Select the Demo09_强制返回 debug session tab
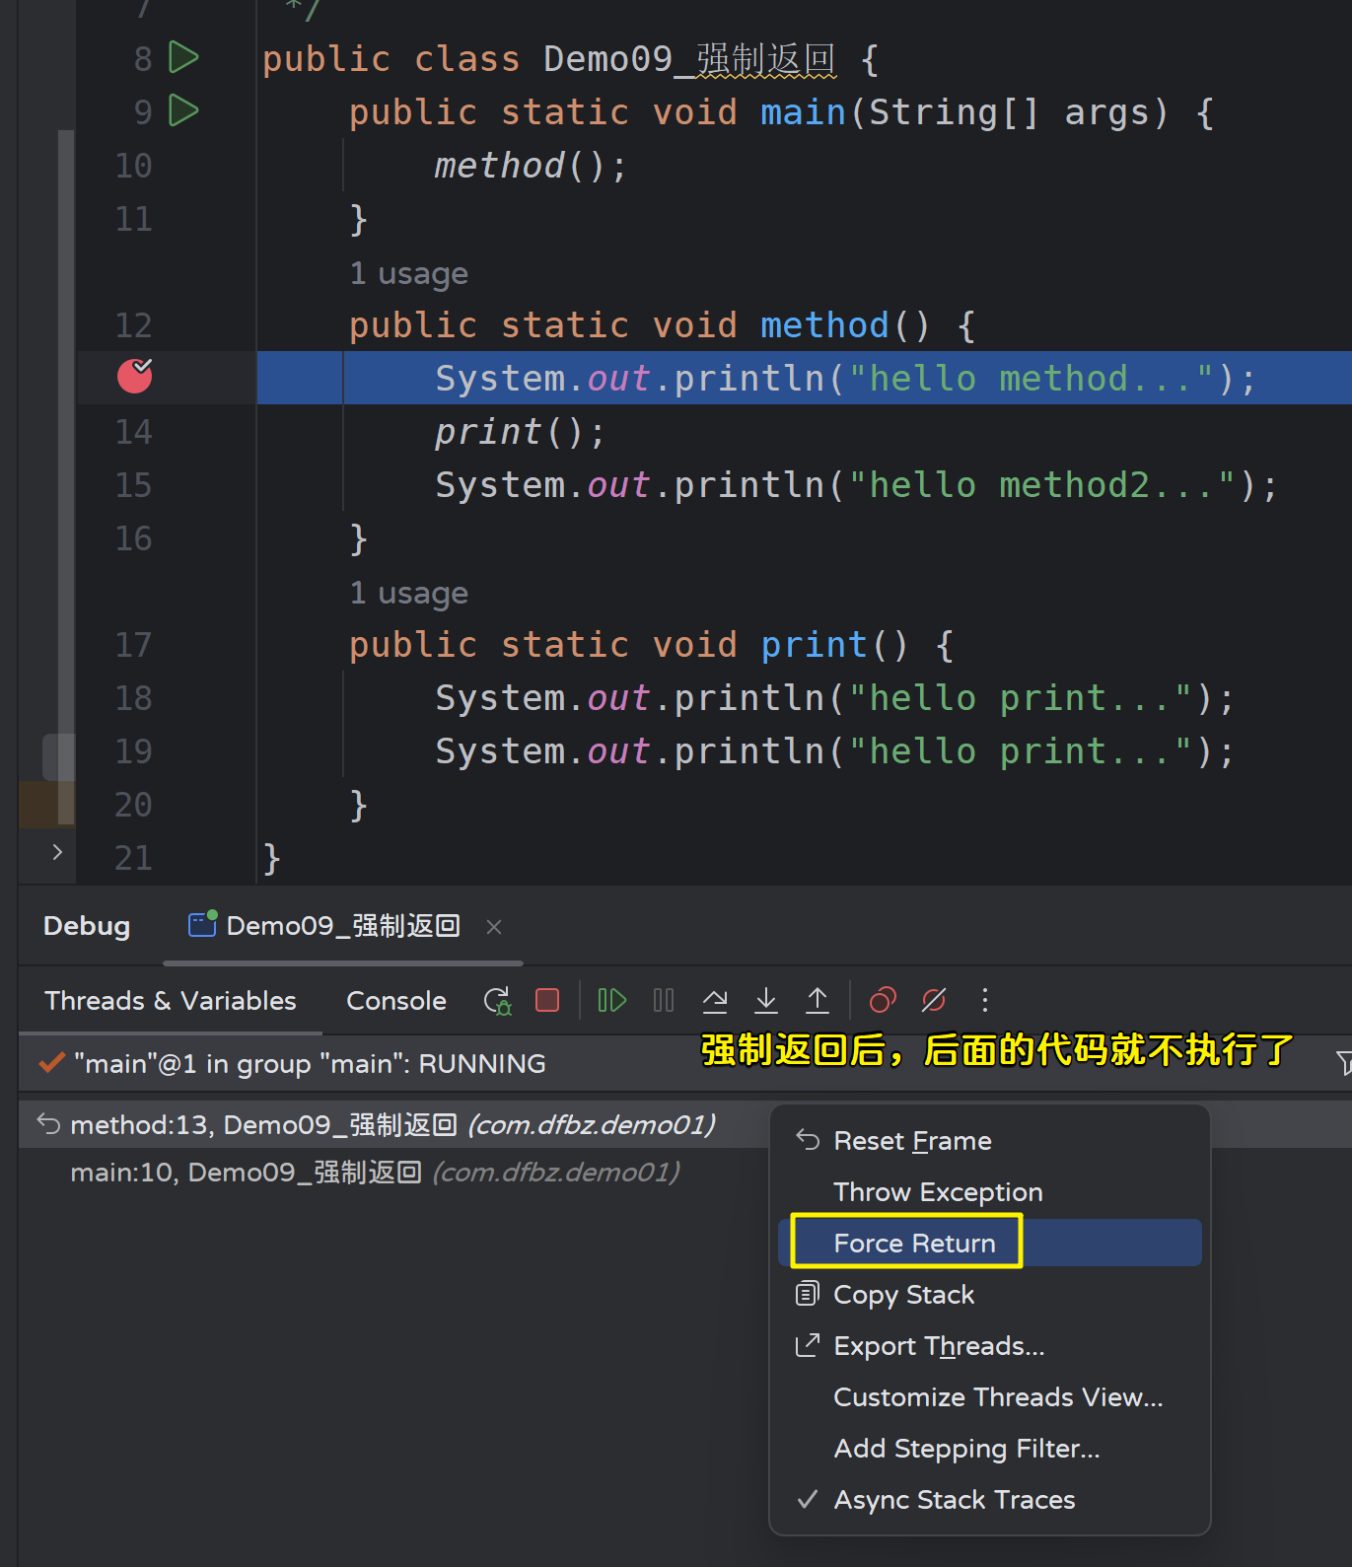The height and width of the screenshot is (1567, 1352). (x=342, y=926)
